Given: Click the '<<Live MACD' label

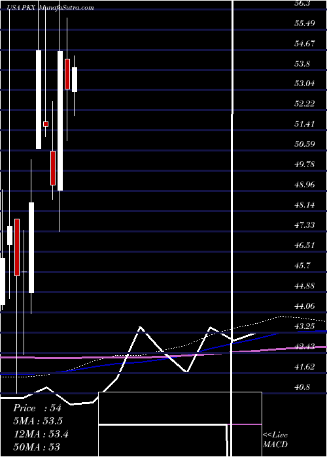Looking at the screenshot, I should 275,440.
